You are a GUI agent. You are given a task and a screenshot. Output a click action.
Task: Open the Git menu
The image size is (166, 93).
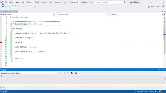tap(23, 2)
